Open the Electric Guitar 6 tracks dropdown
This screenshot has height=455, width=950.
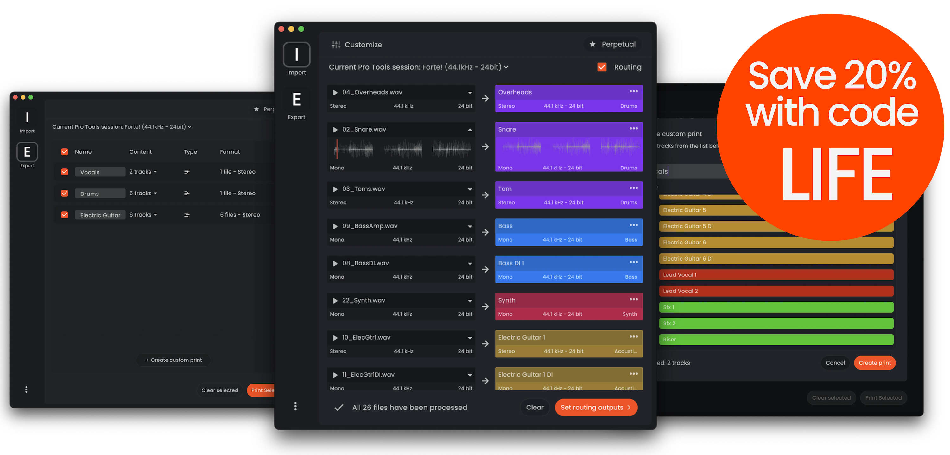pyautogui.click(x=143, y=215)
